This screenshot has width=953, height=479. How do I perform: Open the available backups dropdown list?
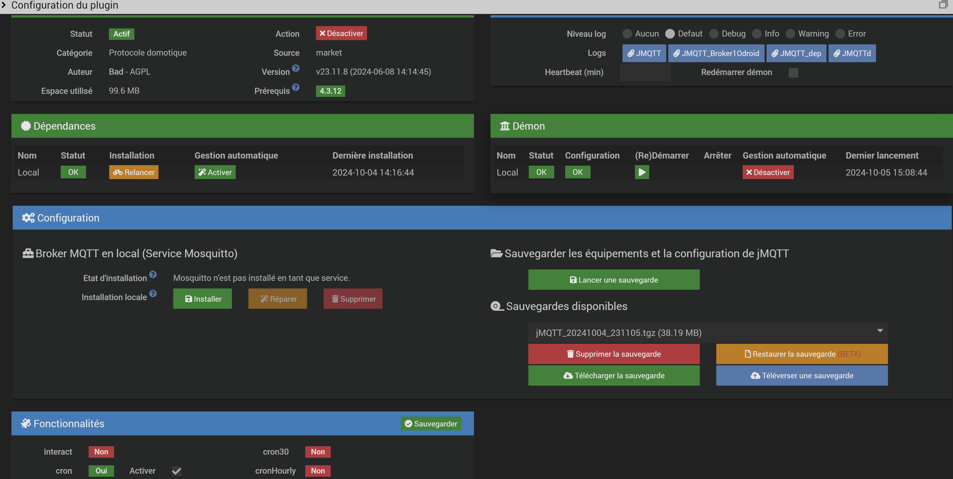tap(707, 332)
